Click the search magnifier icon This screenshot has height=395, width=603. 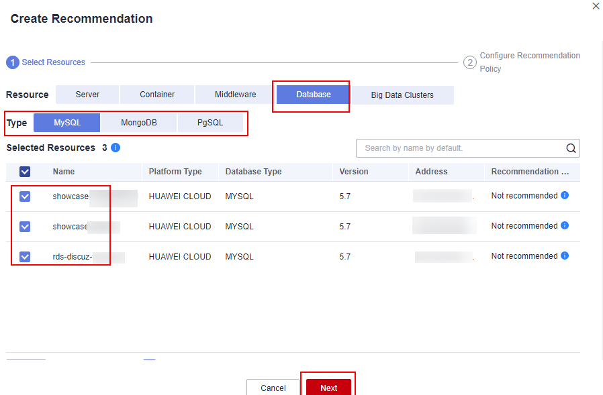[x=571, y=148]
